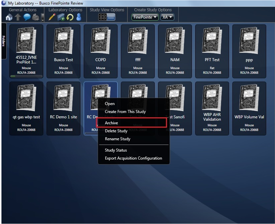Click the Mouse label under WBP AHR Validation

pos(212,125)
